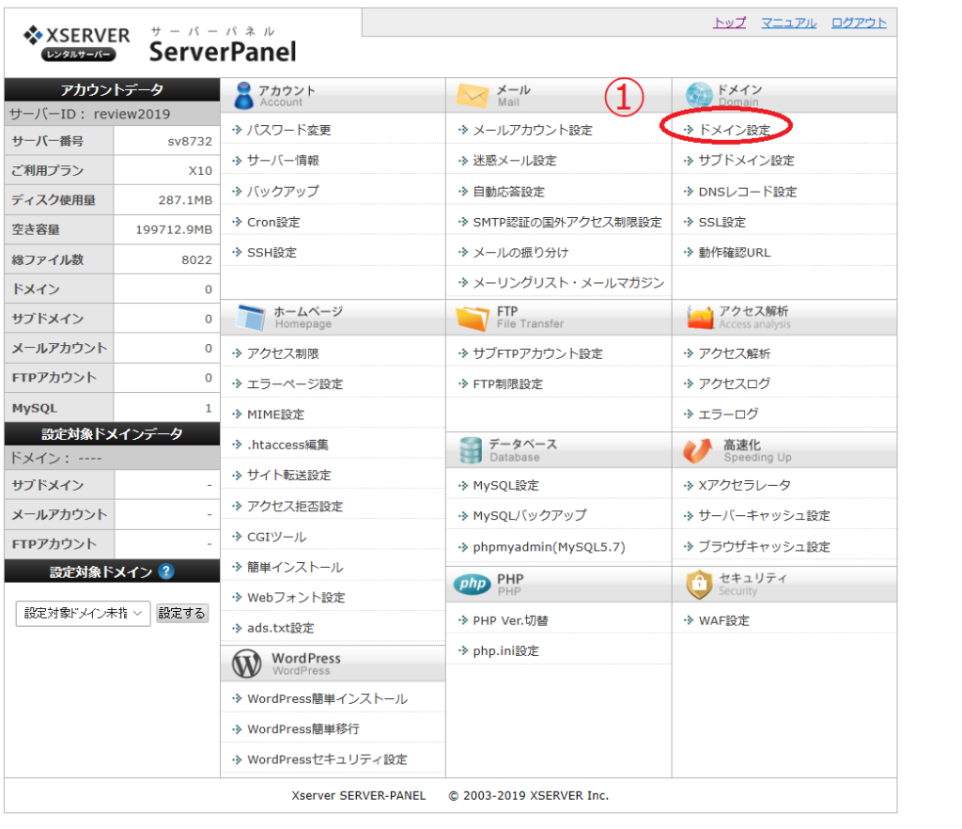Viewport: 962px width, 829px height.
Task: Open WAF設定
Action: 724,621
